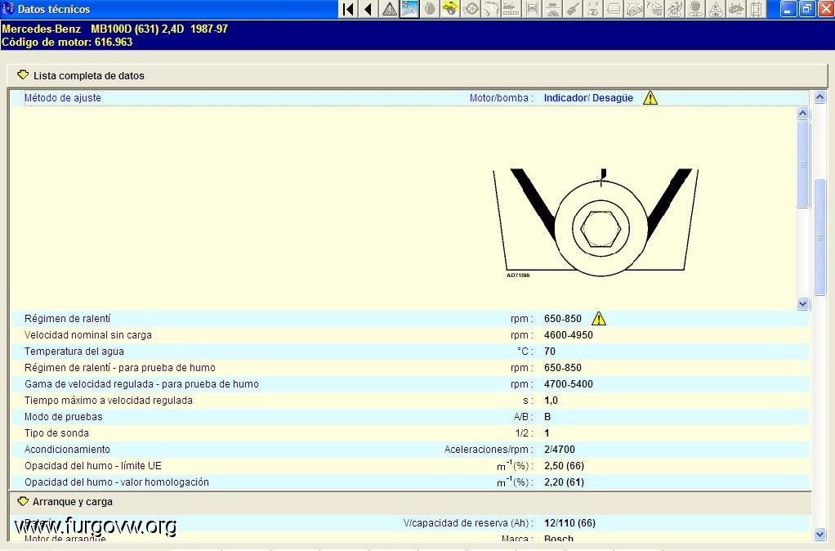Click the main list scroll up arrow

coord(819,97)
